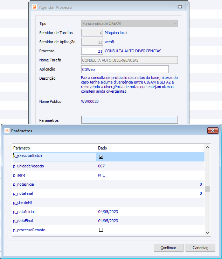This screenshot has height=259, width=222.
Task: Click the p_dataInicial parameter name
Action: [x=24, y=212]
